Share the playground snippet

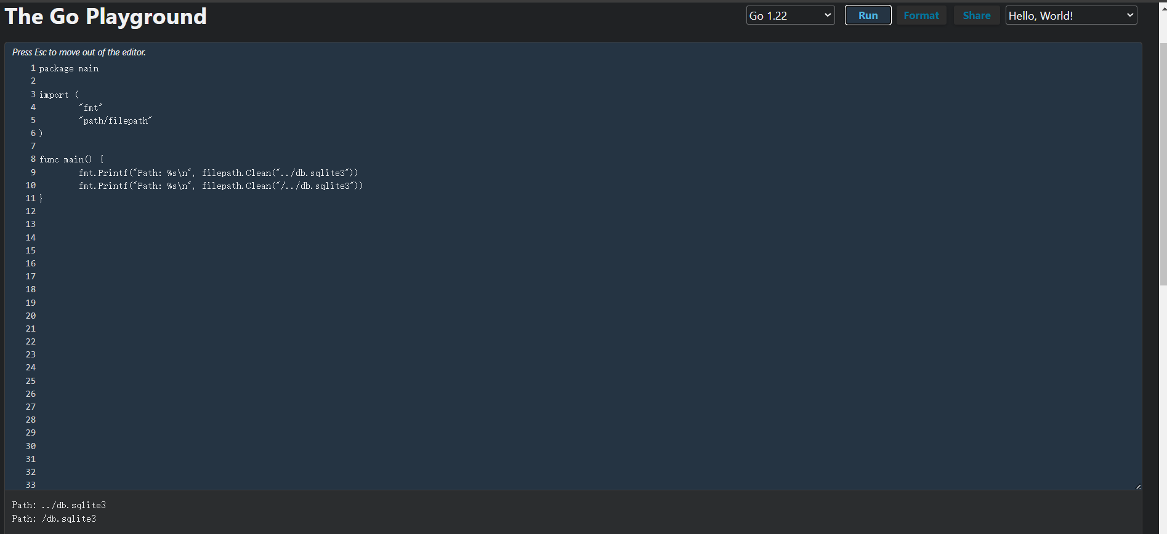pos(977,15)
